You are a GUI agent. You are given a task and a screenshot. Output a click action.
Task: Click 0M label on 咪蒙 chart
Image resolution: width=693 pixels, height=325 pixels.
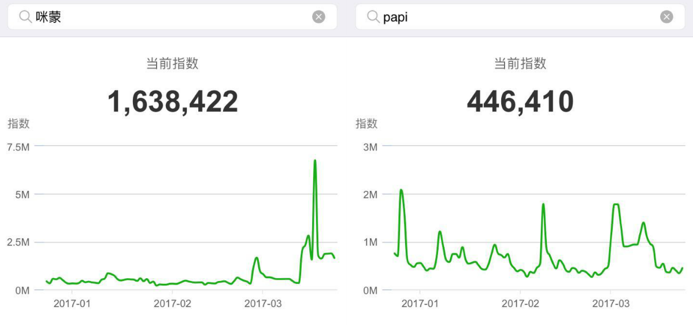[x=23, y=291]
